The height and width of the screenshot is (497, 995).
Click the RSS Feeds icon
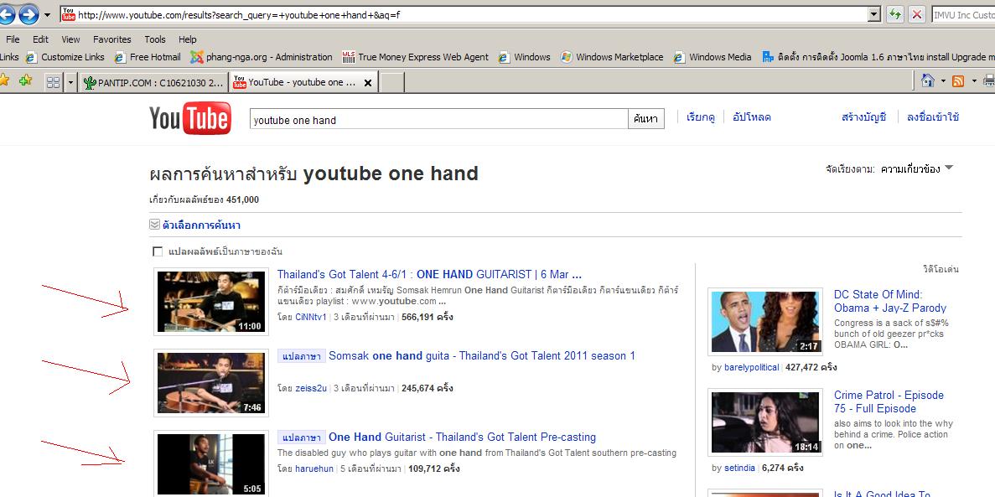click(958, 80)
